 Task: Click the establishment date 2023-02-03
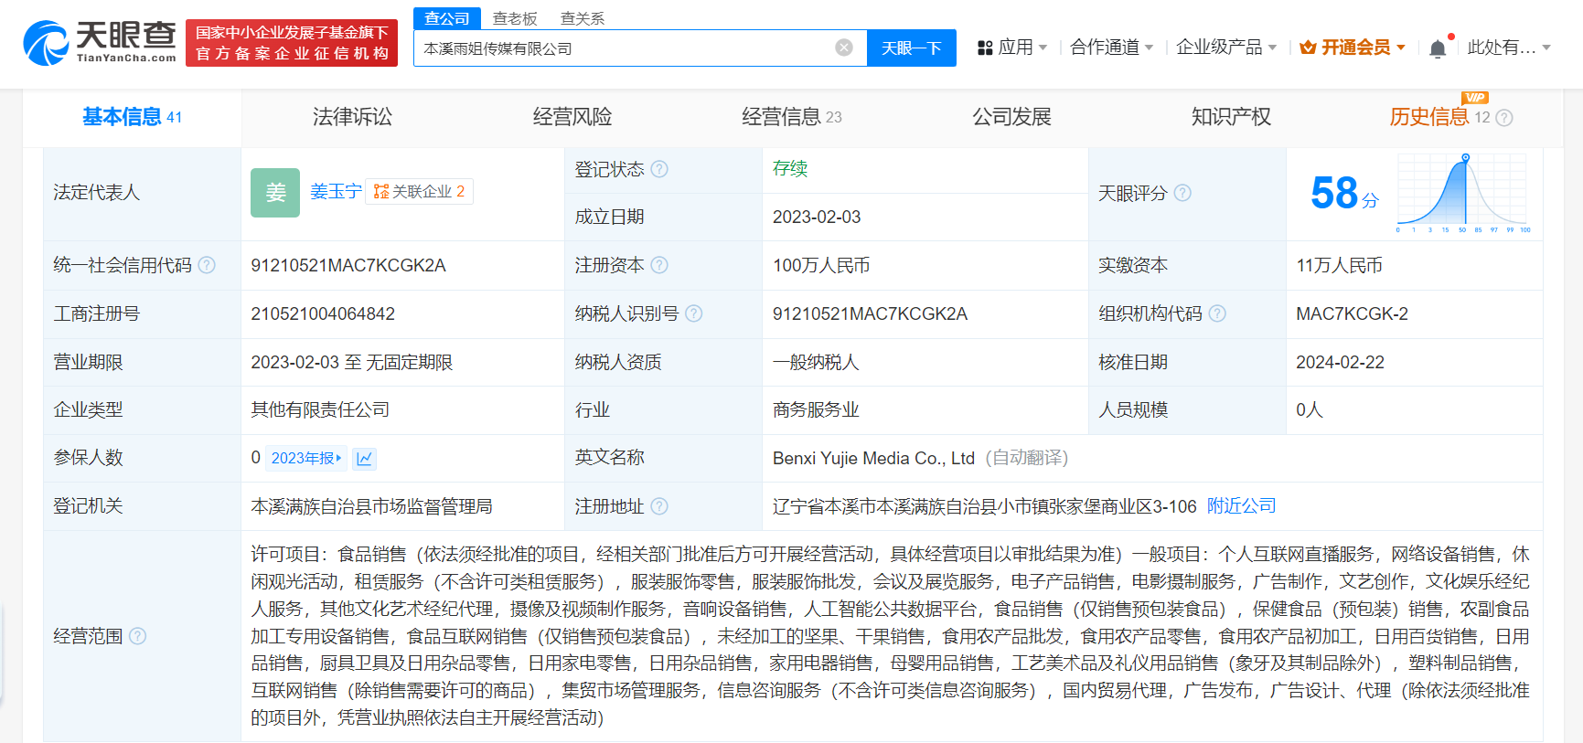pos(817,218)
